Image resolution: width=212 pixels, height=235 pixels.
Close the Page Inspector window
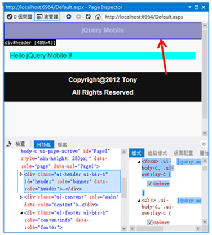click(204, 7)
